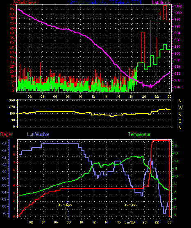Screen dimensions: 191x228
Task: Click 85 on the Windstärke axis
Action: 12,9
